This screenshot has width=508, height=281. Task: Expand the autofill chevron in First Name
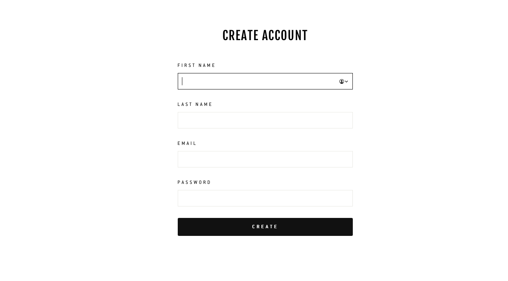(x=346, y=81)
